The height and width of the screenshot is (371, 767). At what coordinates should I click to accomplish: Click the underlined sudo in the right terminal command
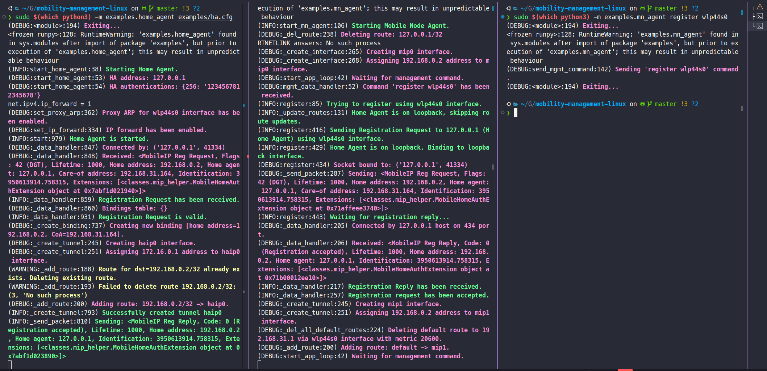coord(521,17)
